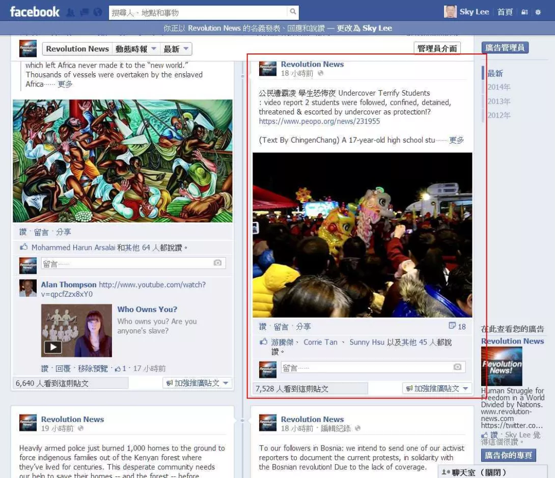This screenshot has height=478, width=555.
Task: Open Alan Thompson's YouTube link
Action: (x=123, y=290)
